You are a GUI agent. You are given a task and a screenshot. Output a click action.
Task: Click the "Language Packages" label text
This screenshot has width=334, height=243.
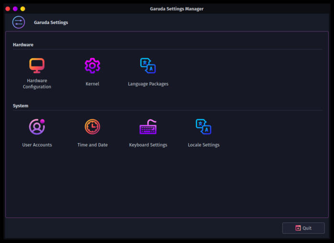148,84
